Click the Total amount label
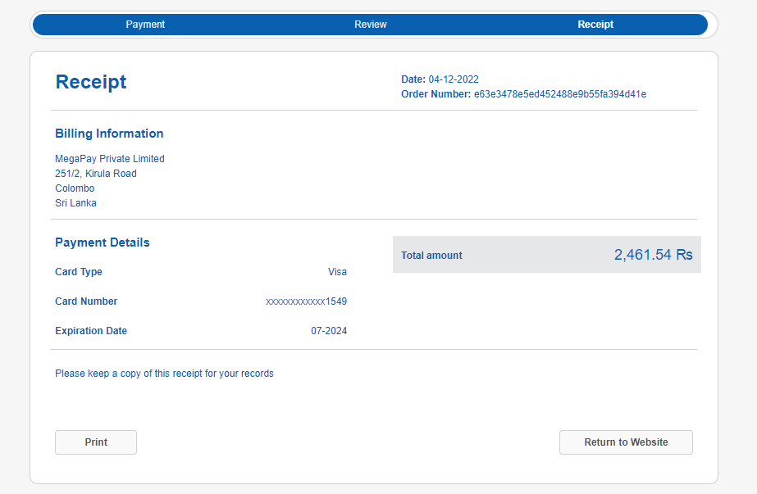This screenshot has width=757, height=494. point(431,256)
